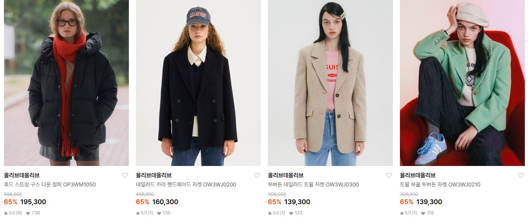Viewport: 528px width, 223px height.
Task: Open product title ending OW3WJ0300
Action: tap(313, 184)
